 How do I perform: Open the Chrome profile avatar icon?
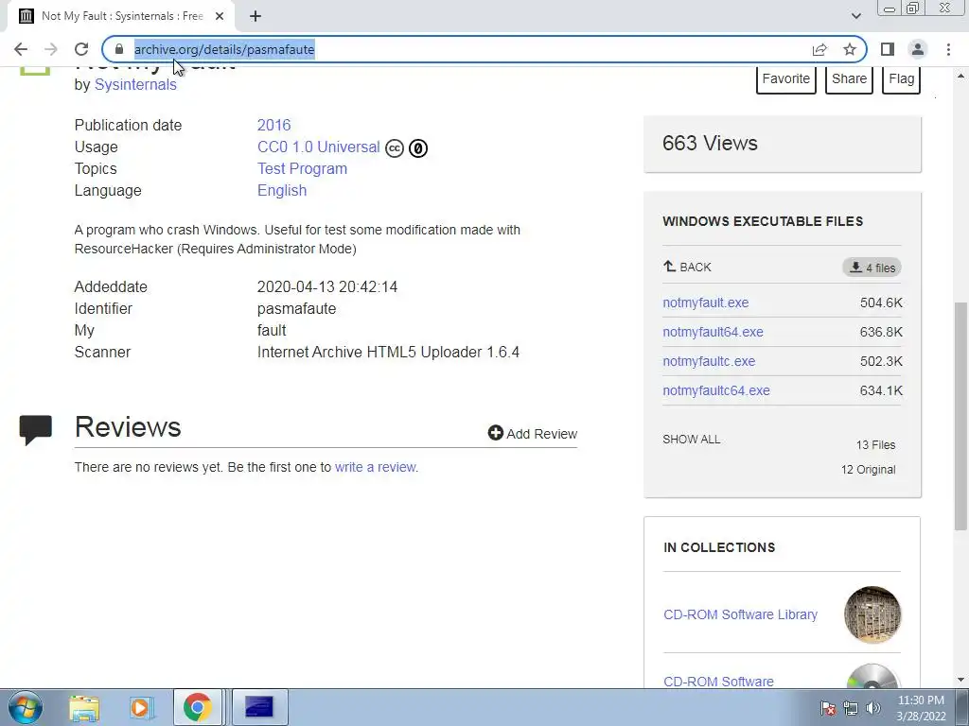pyautogui.click(x=918, y=49)
